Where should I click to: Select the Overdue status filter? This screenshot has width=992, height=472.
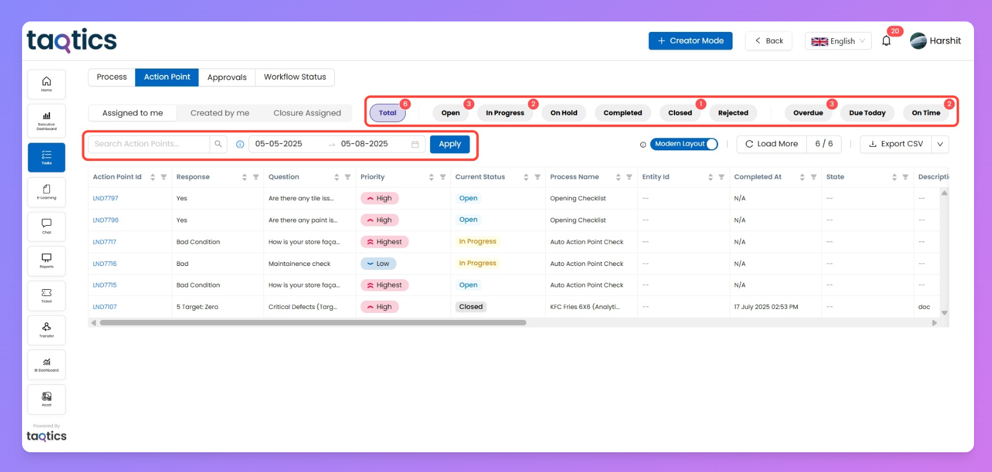click(x=807, y=113)
